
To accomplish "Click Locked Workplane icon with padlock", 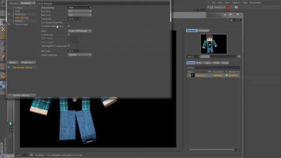I will coord(3,85).
